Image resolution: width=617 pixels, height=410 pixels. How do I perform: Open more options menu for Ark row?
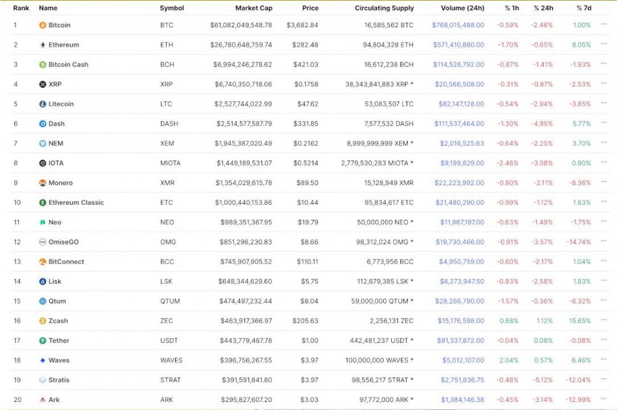coord(603,398)
